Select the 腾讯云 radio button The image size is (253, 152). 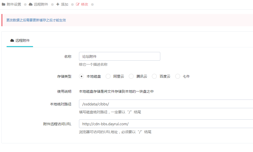click(x=131, y=76)
